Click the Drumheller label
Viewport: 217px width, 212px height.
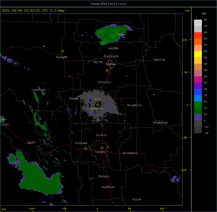[x=161, y=123]
